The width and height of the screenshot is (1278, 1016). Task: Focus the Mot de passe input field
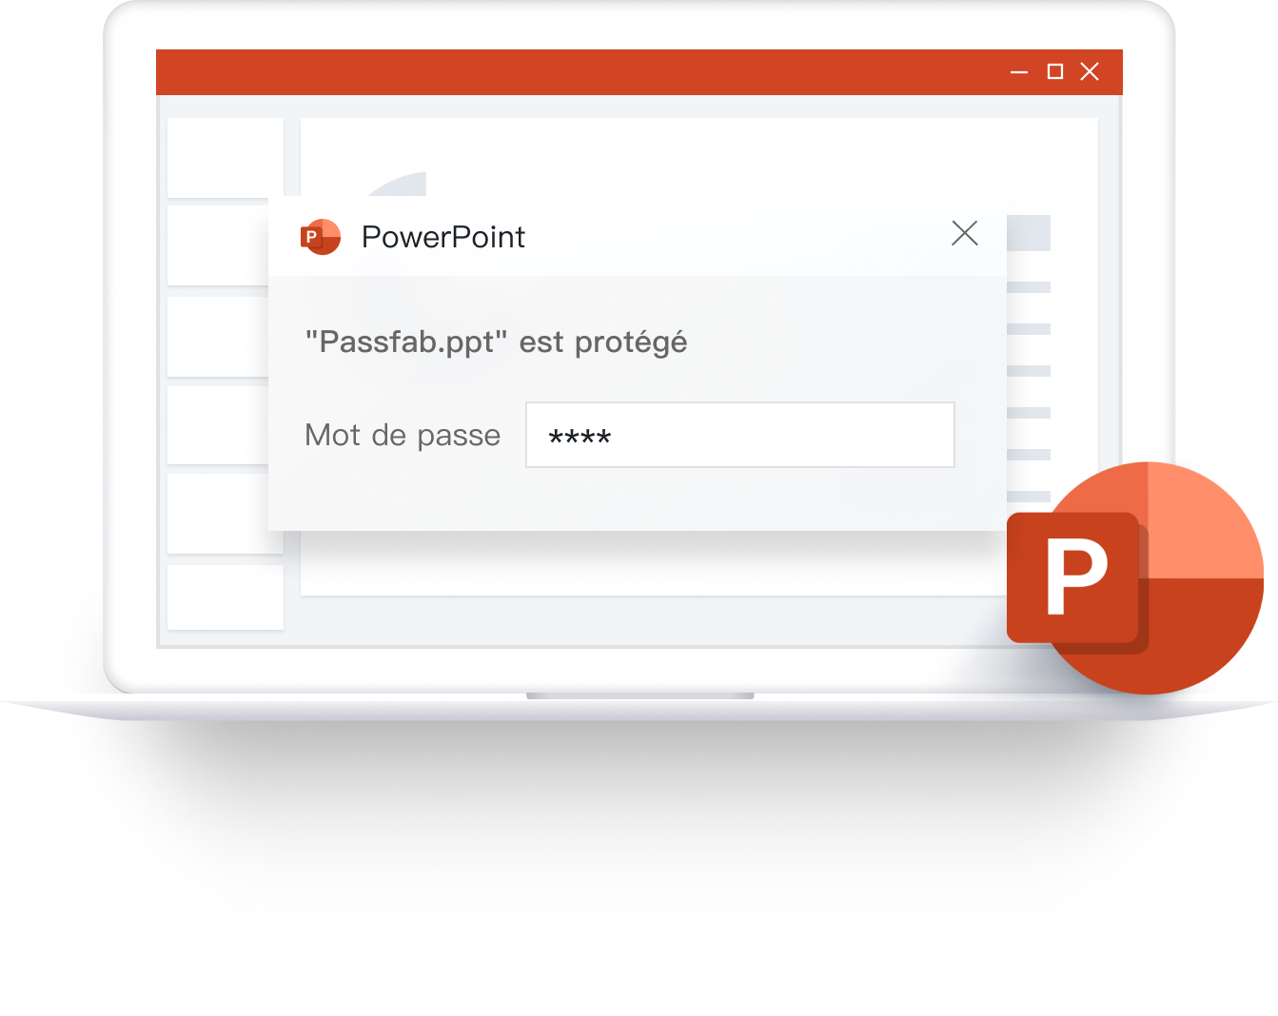click(740, 435)
